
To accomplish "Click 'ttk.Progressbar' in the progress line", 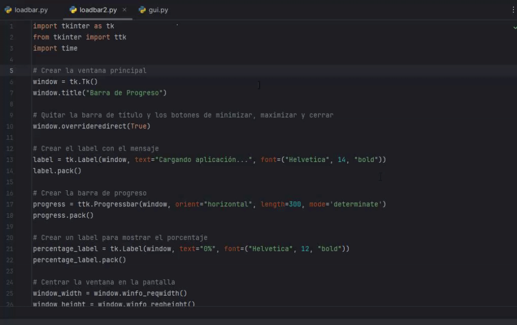I will point(108,204).
